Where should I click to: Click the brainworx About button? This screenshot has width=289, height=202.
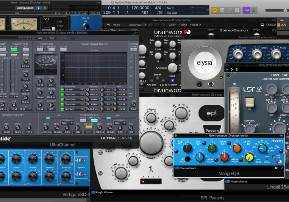coord(272,25)
